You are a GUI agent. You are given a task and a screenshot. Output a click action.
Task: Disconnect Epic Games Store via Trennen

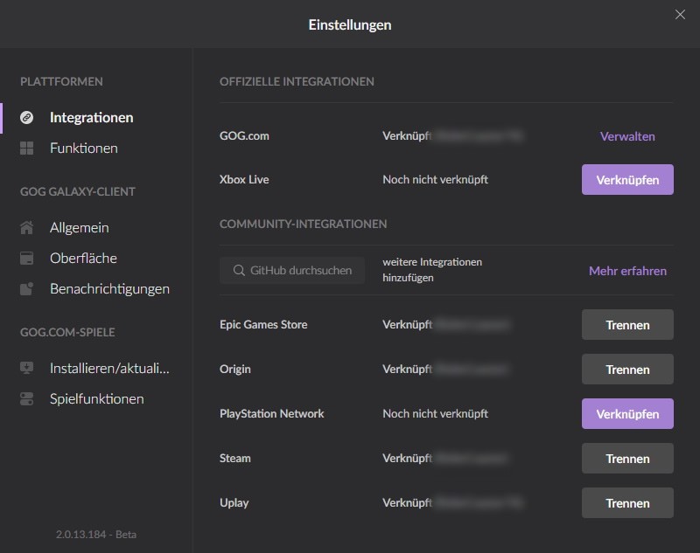coord(627,325)
